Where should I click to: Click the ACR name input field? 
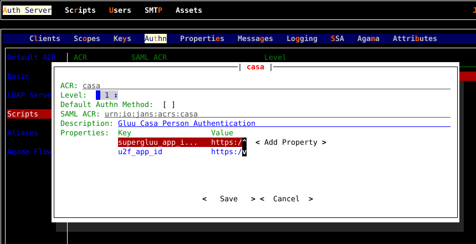(x=266, y=85)
